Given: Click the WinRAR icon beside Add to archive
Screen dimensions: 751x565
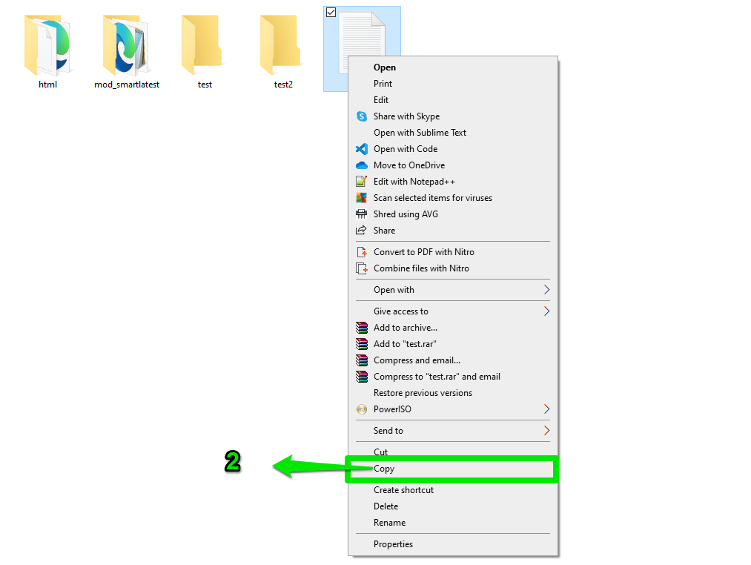Looking at the screenshot, I should pos(362,328).
